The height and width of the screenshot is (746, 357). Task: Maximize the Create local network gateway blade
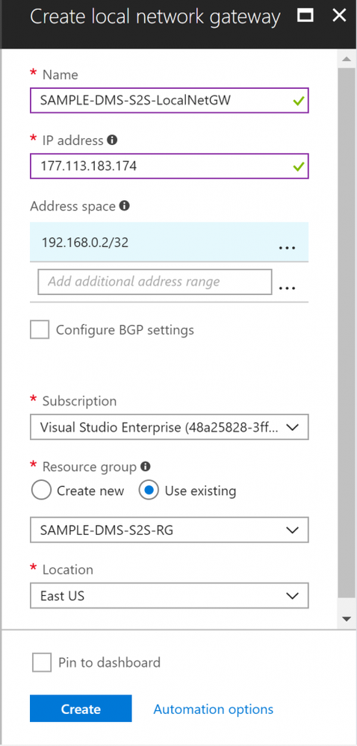[x=305, y=16]
